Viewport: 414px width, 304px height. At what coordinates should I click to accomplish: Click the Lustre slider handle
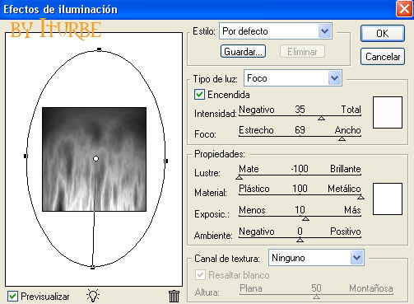(240, 177)
